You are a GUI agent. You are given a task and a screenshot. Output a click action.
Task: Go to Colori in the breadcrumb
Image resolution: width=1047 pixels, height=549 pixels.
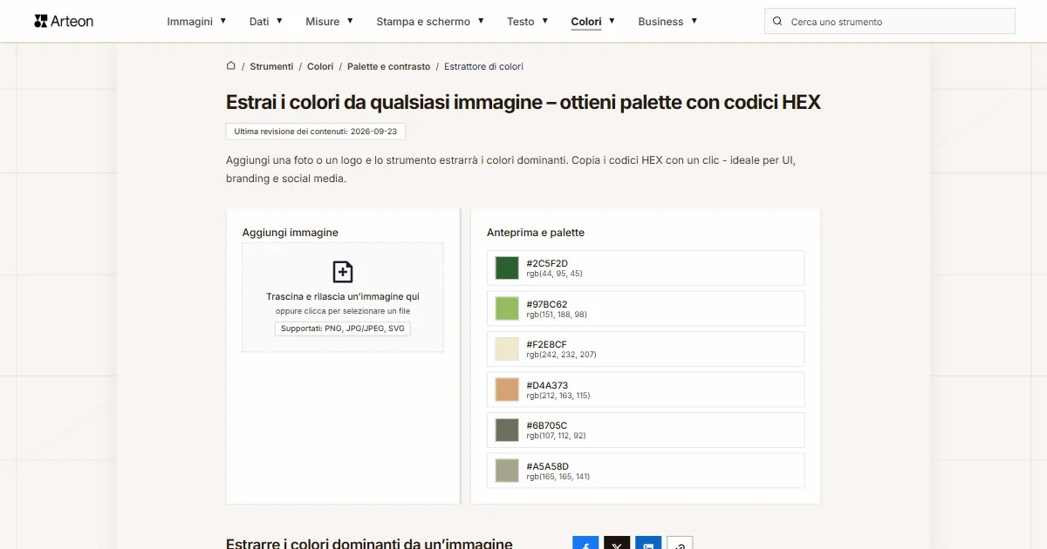pyautogui.click(x=320, y=66)
